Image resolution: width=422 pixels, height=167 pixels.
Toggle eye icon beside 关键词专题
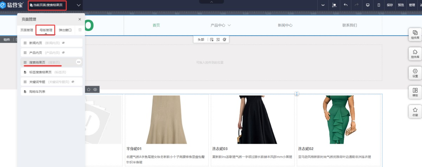[73, 82]
